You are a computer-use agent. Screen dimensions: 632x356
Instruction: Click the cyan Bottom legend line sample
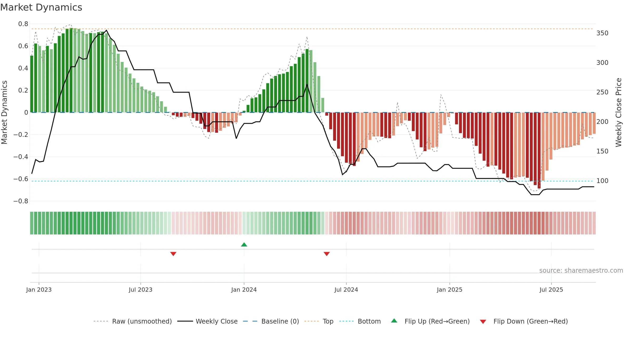pos(347,321)
